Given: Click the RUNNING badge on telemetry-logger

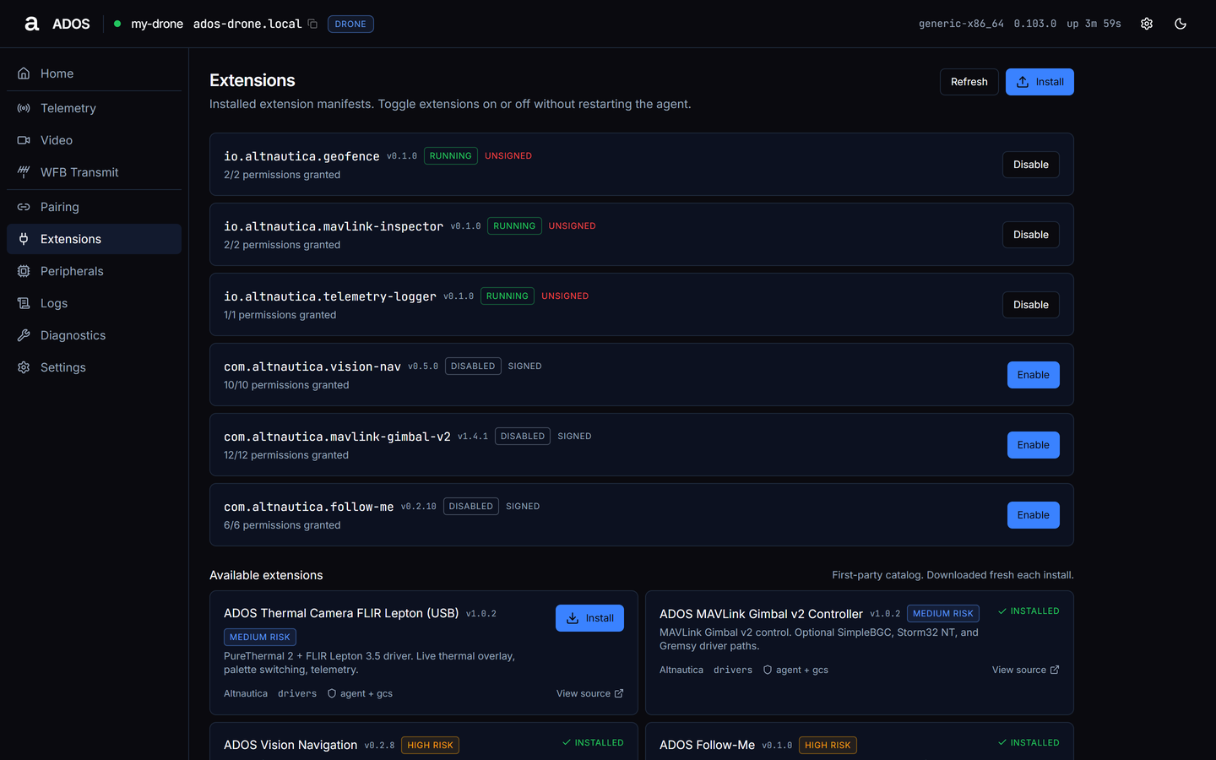Looking at the screenshot, I should pos(508,296).
